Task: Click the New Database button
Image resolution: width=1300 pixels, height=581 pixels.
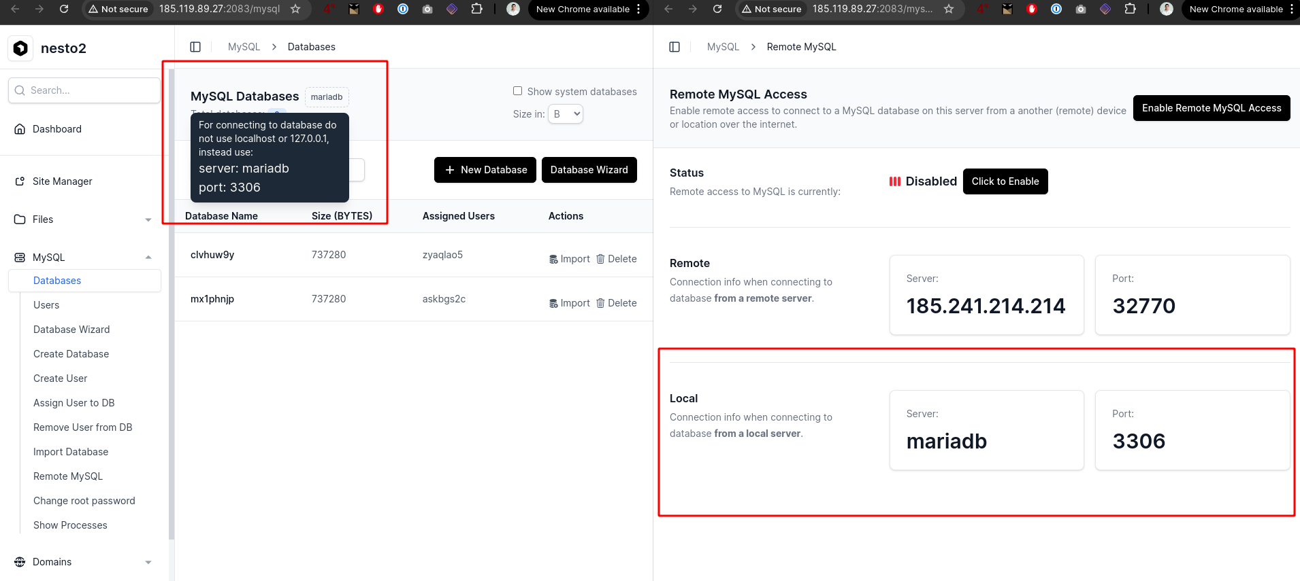Action: click(485, 170)
